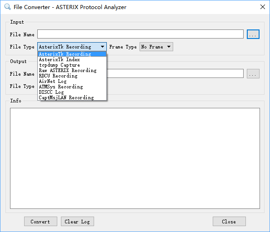Choose RDCU Recording from the list
The height and width of the screenshot is (232, 270).
[x=72, y=76]
